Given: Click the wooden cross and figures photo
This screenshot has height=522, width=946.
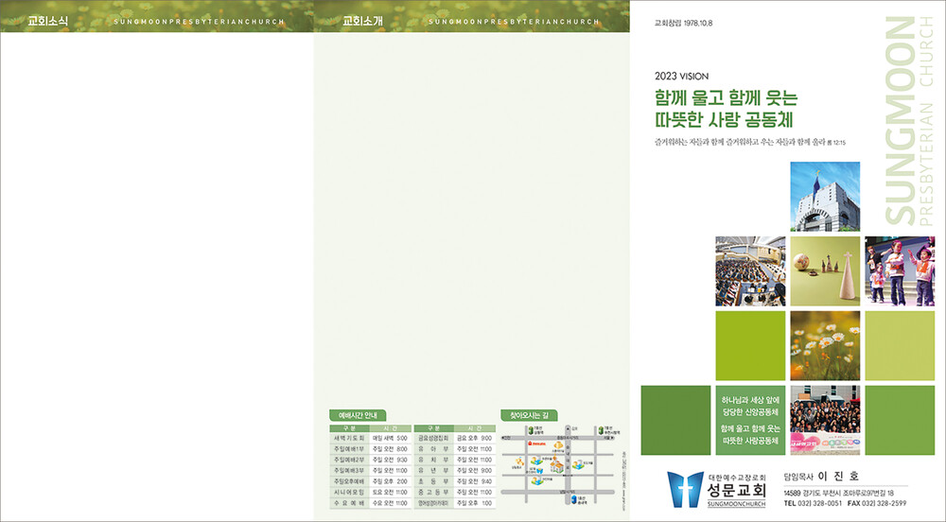Looking at the screenshot, I should (824, 270).
